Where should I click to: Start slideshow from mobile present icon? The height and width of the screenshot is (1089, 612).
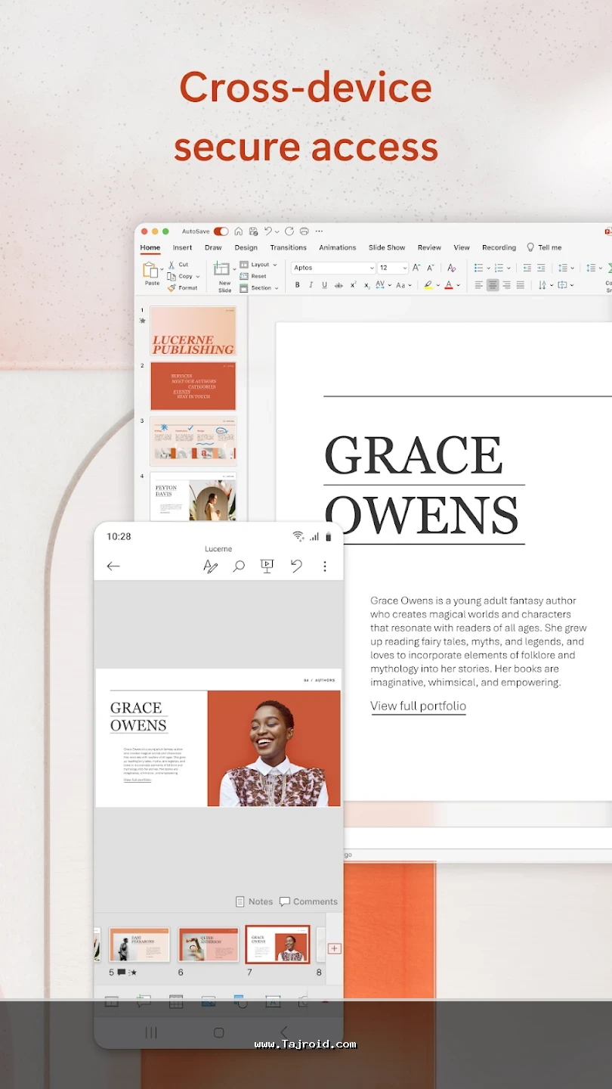pos(267,566)
